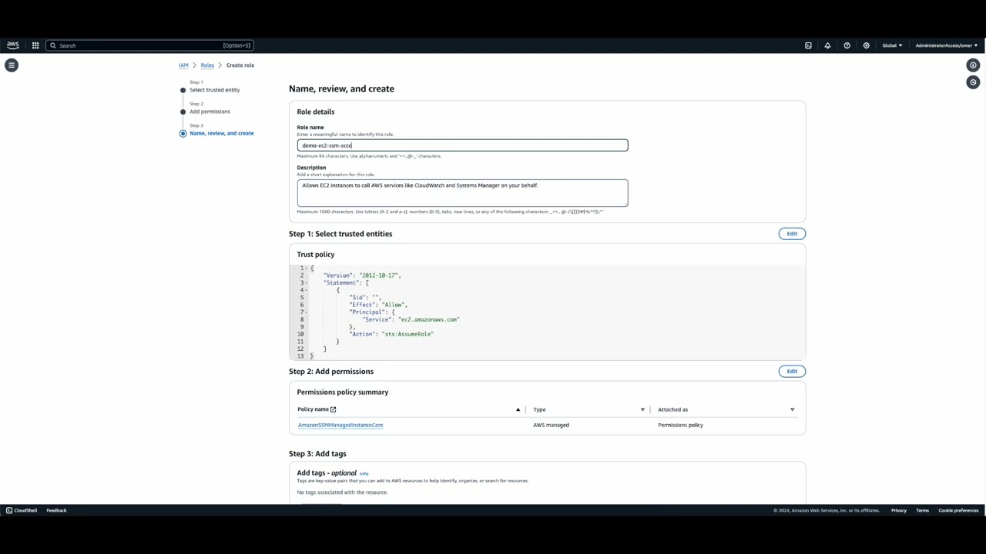Sort by Type column arrow
The height and width of the screenshot is (554, 986).
click(642, 409)
